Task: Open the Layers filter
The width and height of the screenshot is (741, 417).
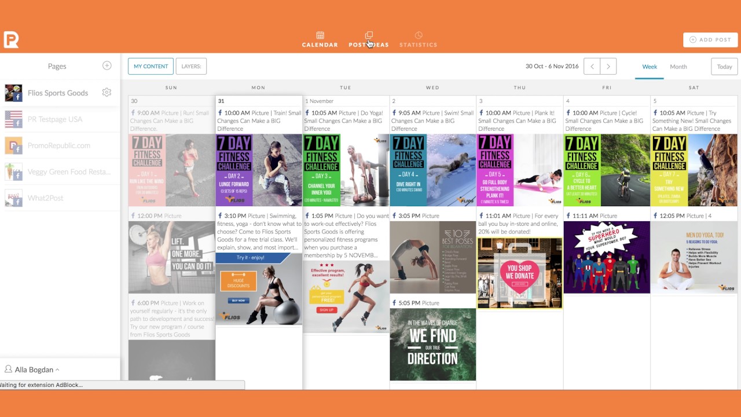Action: click(191, 66)
